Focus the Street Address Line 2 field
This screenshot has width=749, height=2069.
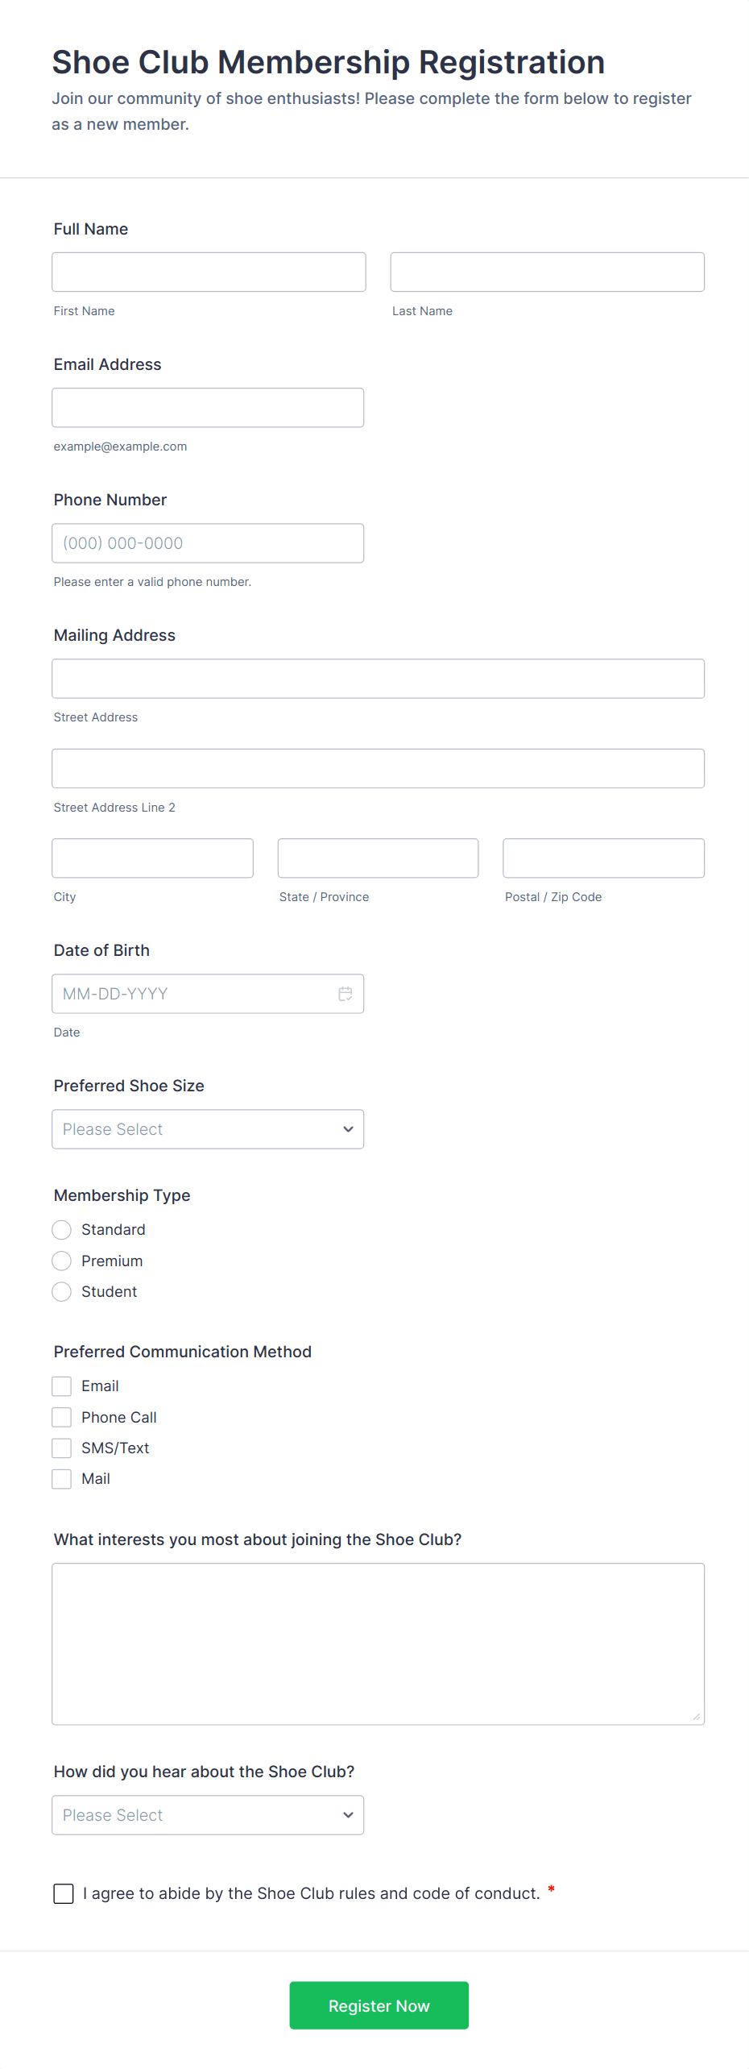[x=378, y=769]
